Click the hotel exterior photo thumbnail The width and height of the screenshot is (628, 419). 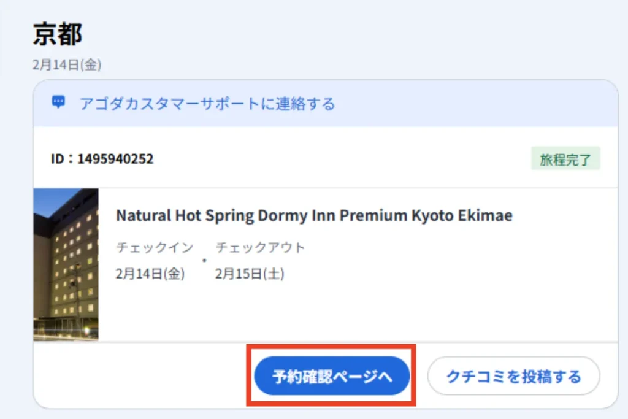point(66,263)
